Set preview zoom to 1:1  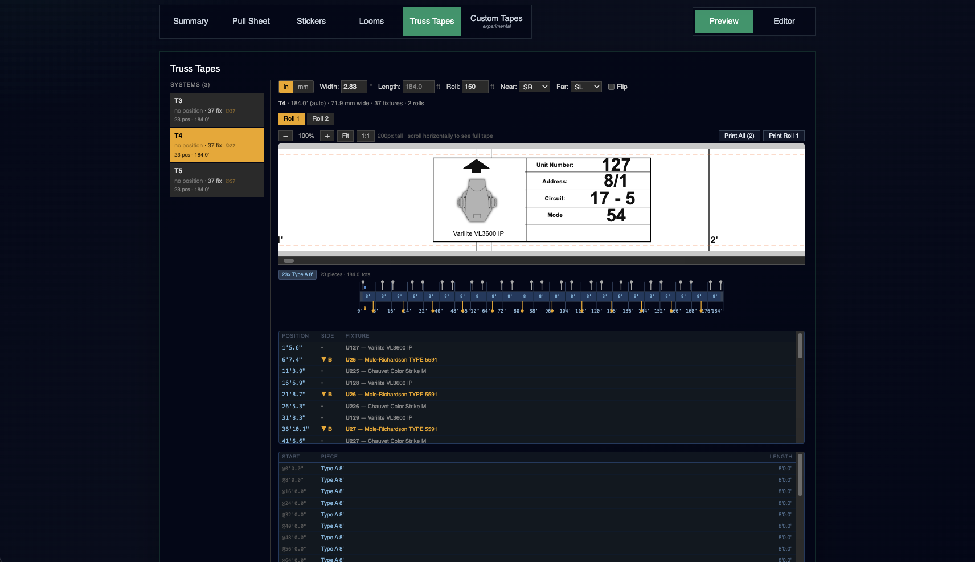(x=365, y=136)
